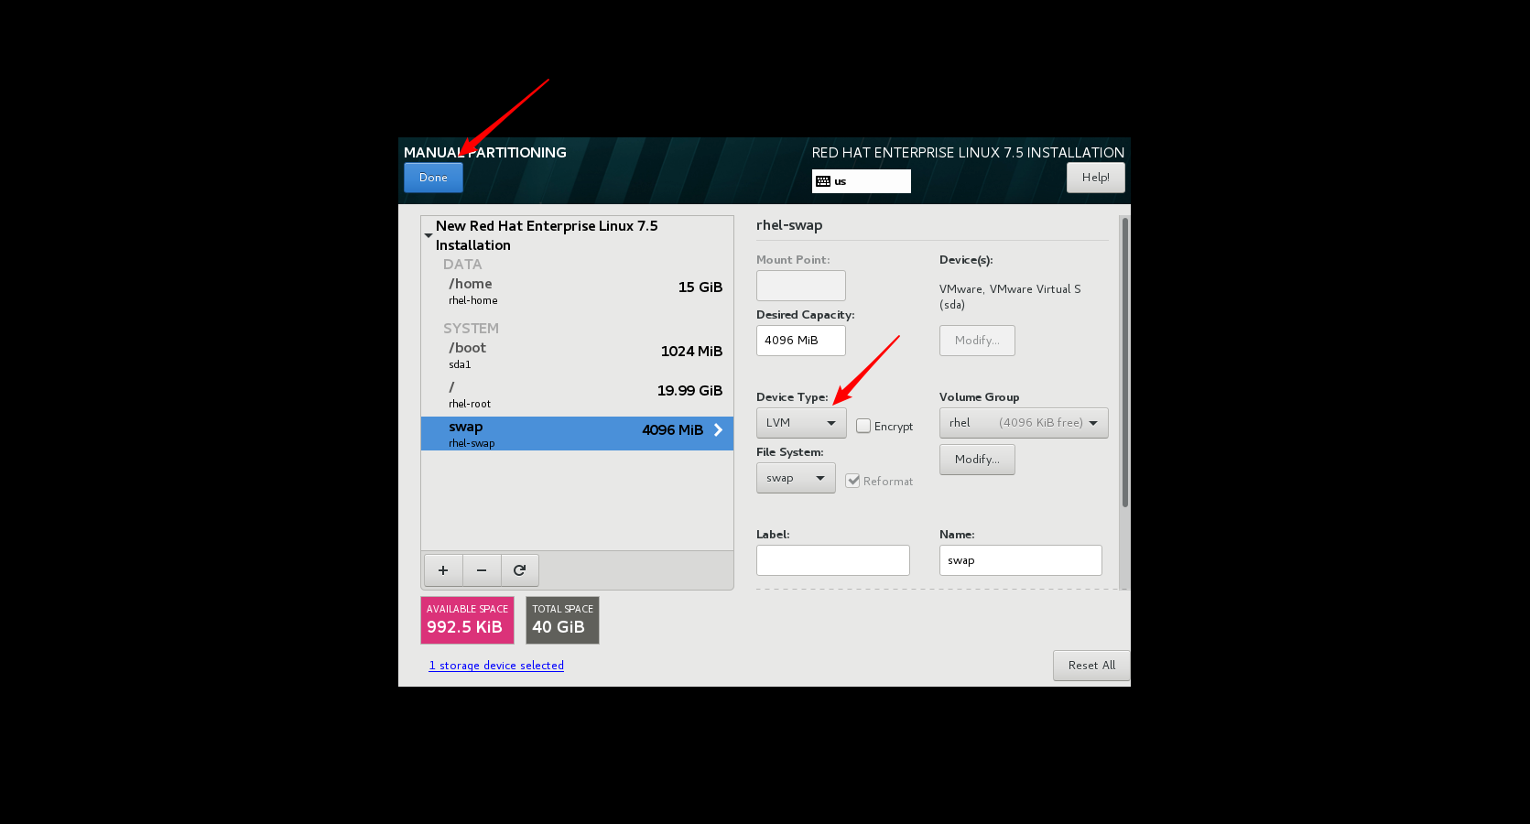Click the SYSTEM section heading
This screenshot has width=1530, height=824.
(x=471, y=329)
